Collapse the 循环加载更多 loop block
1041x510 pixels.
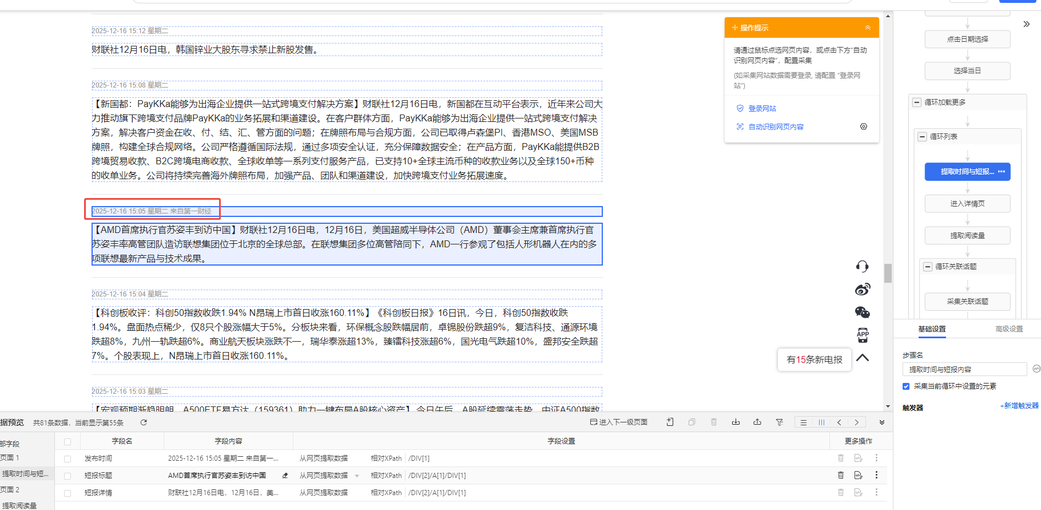(x=917, y=102)
